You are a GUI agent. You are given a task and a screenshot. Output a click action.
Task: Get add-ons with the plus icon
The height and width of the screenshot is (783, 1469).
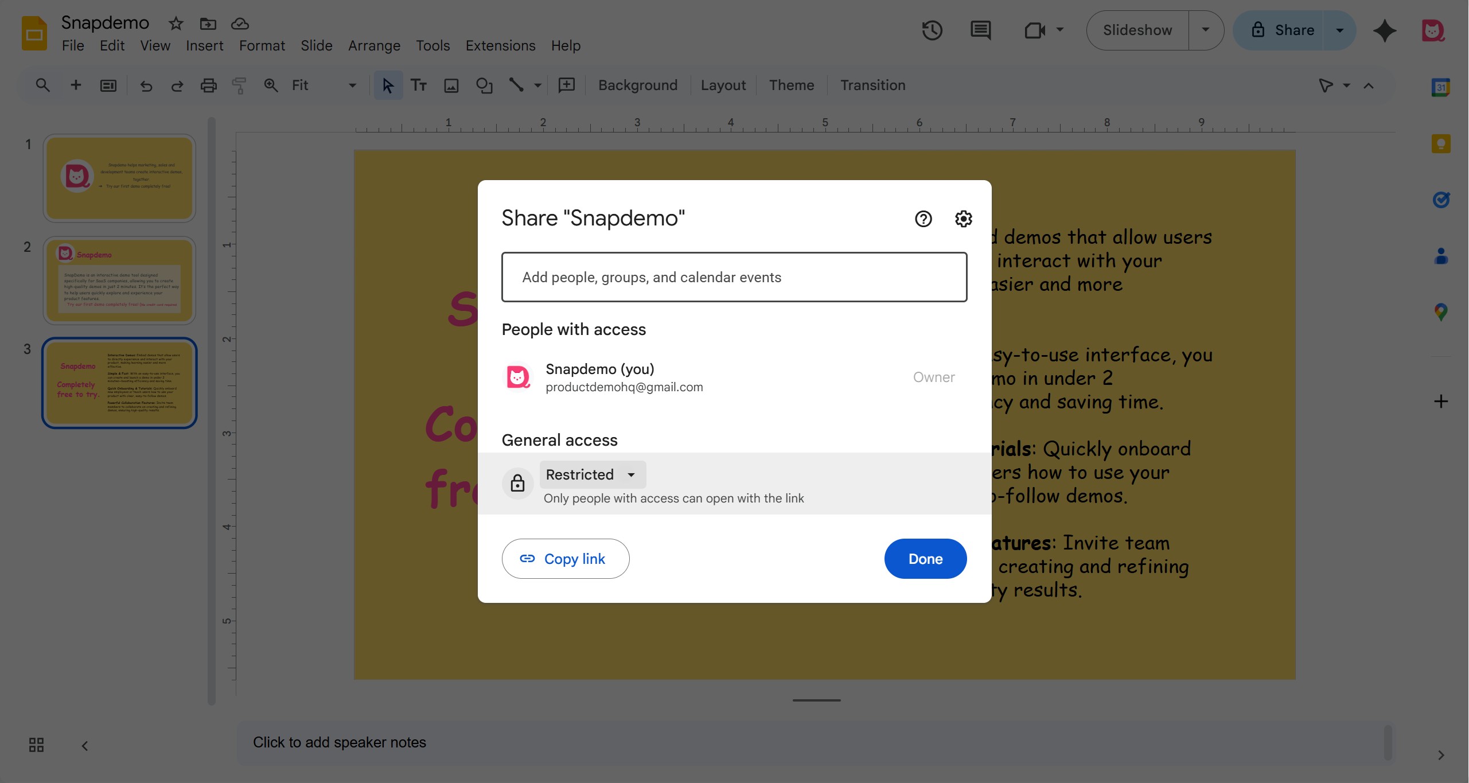[1441, 402]
